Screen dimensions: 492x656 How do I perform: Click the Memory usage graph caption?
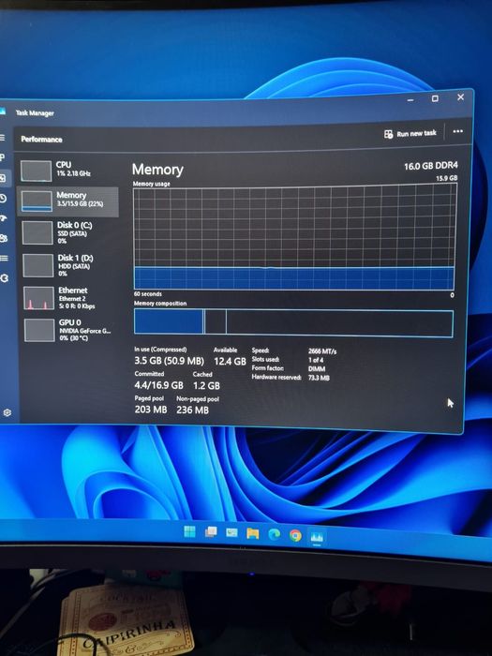click(x=152, y=184)
